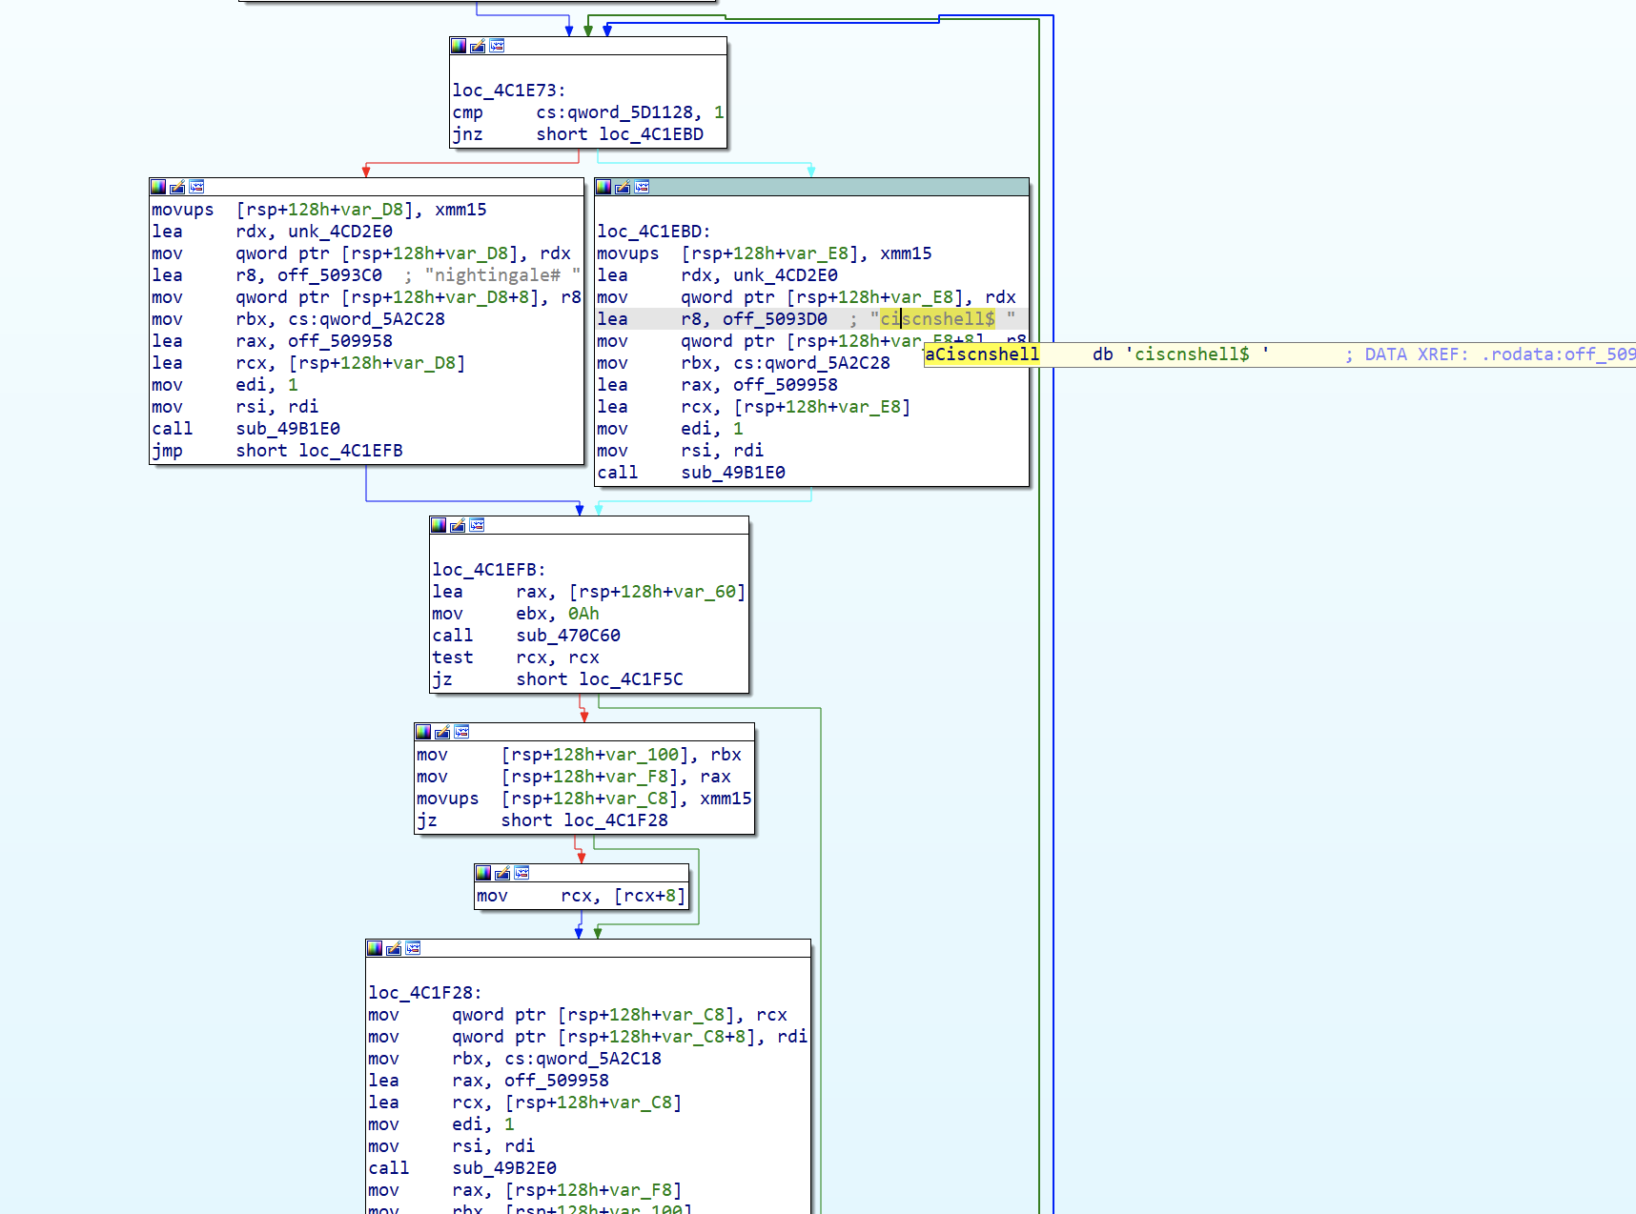1636x1214 pixels.
Task: Click the pencil icon on the nightingale block
Action: 177,187
